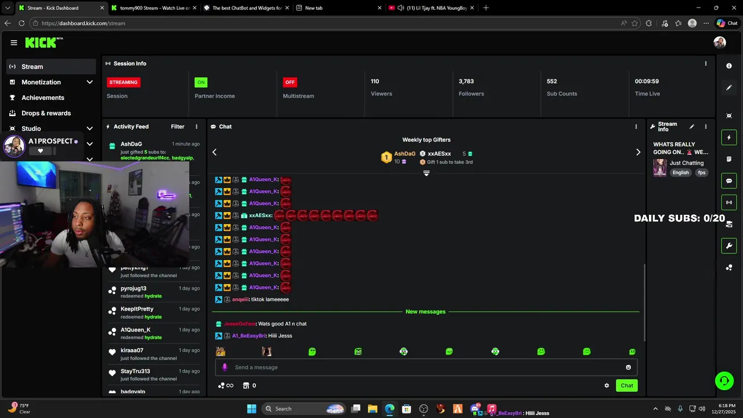
Task: Open the tab search dropdown arrow
Action: click(x=8, y=8)
